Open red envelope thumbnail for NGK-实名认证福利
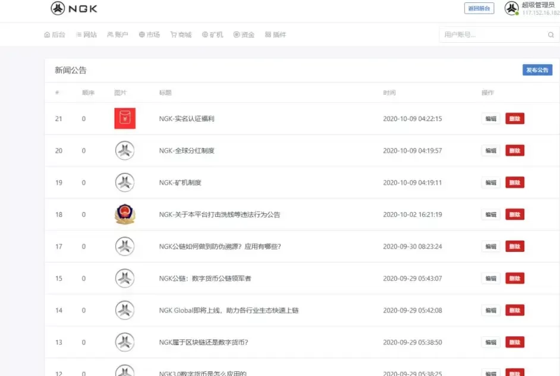560x376 pixels. click(125, 118)
